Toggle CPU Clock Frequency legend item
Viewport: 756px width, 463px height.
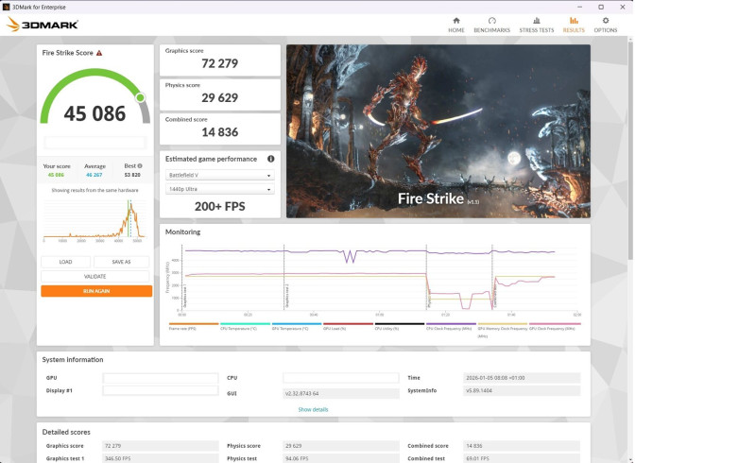click(451, 327)
